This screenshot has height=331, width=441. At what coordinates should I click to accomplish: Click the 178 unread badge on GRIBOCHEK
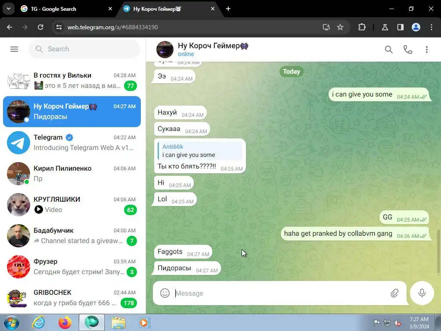[129, 303]
